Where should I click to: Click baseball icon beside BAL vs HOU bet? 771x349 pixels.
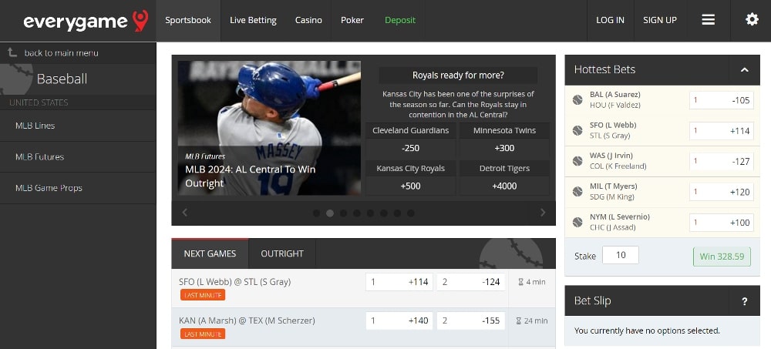click(577, 100)
